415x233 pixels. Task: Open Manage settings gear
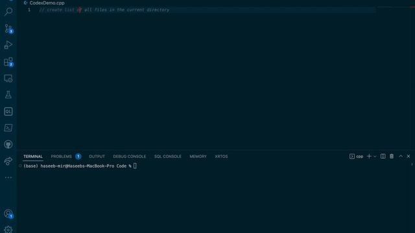click(8, 229)
